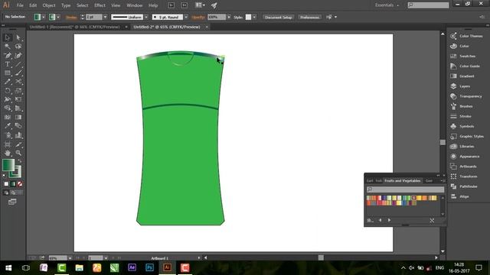This screenshot has width=490, height=275.
Task: Click the swatch library search field
Action: [x=405, y=189]
